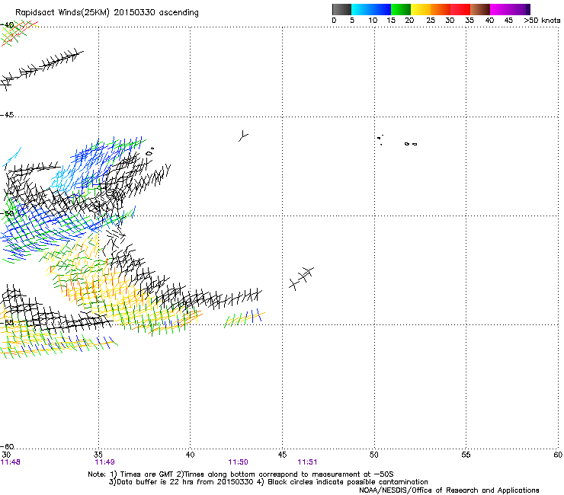Click the gray 0-5 knots color band
Screen dimensions: 564x495
(x=341, y=9)
